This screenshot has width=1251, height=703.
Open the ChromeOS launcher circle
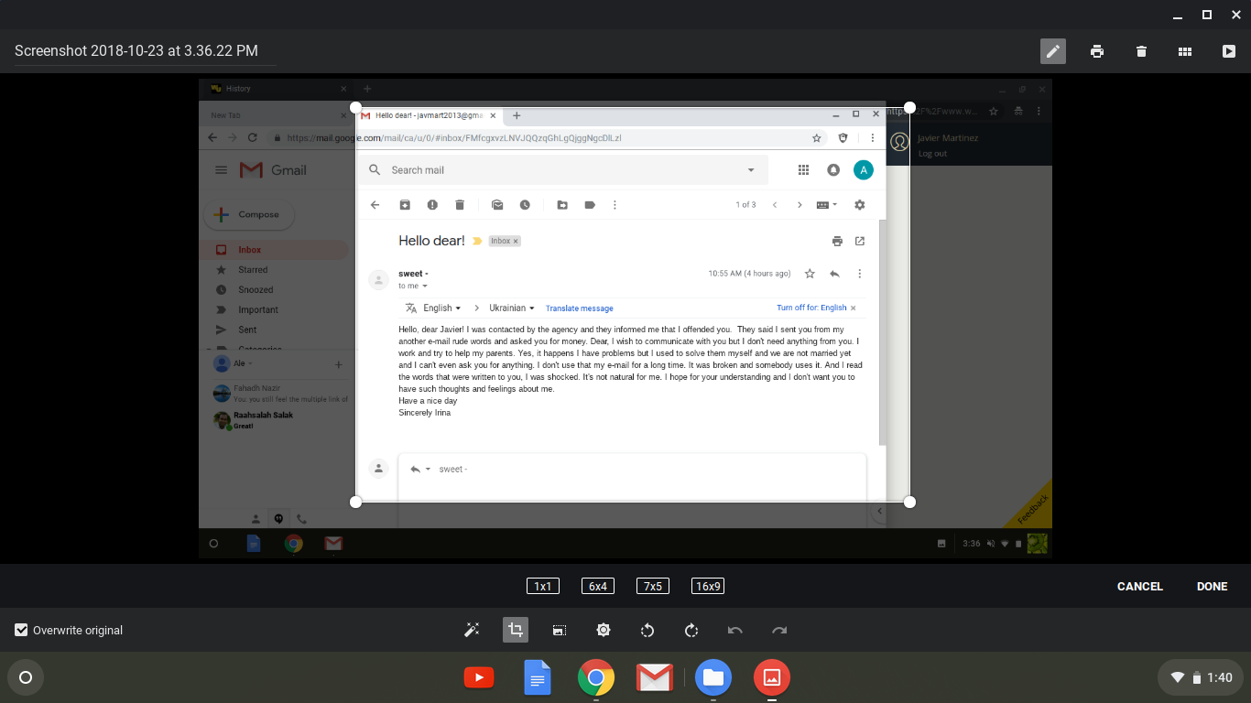click(x=26, y=677)
